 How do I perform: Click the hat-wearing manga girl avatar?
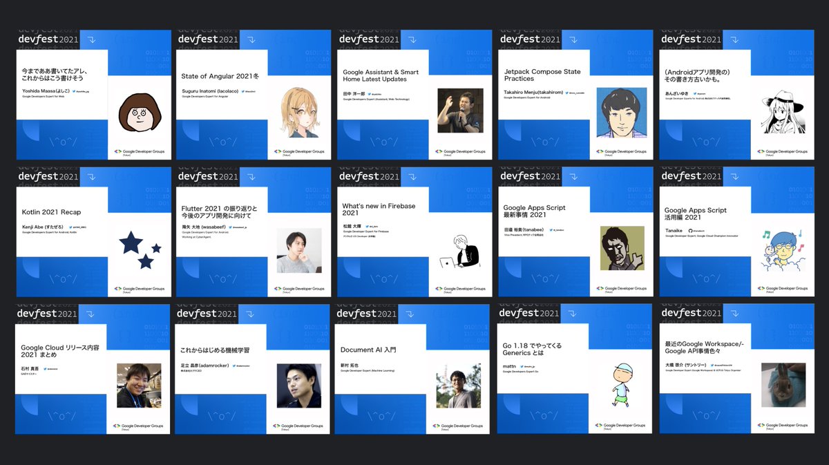coord(783,113)
